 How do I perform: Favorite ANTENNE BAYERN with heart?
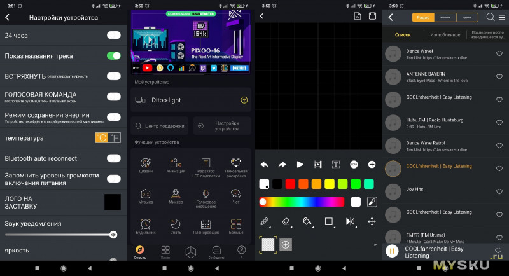coord(499,76)
